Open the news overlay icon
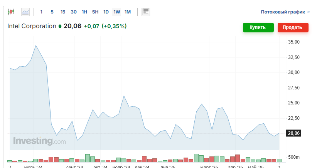312x168 pixels. pos(146,12)
